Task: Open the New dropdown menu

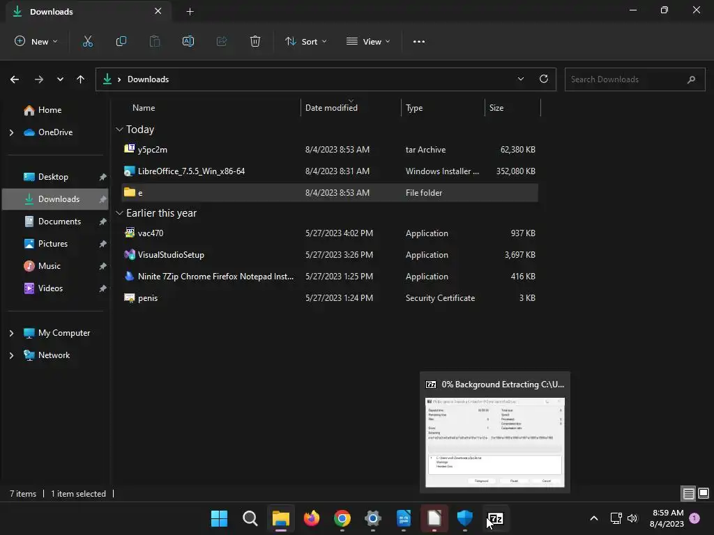Action: point(36,41)
